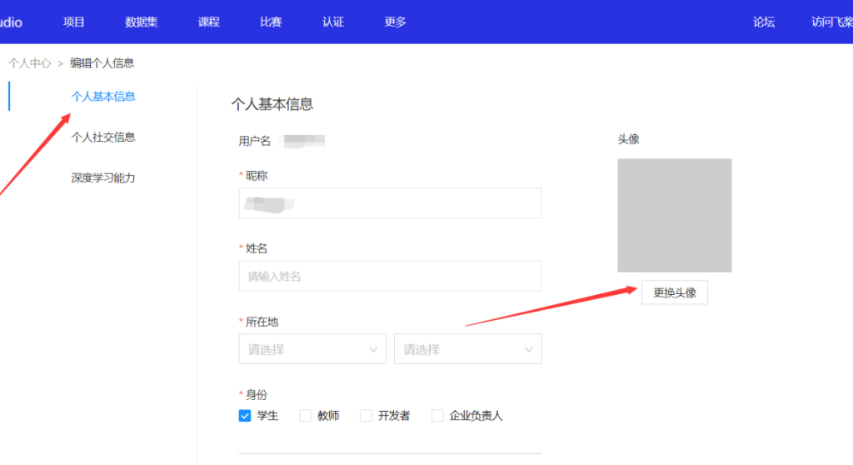Screen dimensions: 853x465
Task: Check the 教师 identity checkbox
Action: pos(305,416)
